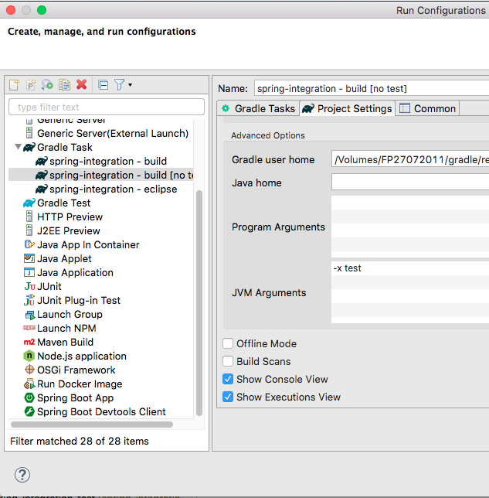Viewport: 489px width, 498px height.
Task: Click the Maven Build m2 icon
Action: coord(29,343)
